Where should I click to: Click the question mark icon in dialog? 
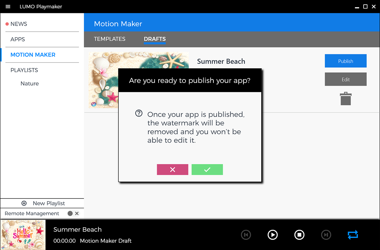(139, 113)
